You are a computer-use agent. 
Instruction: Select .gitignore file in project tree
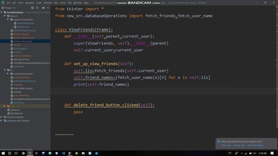(15, 110)
